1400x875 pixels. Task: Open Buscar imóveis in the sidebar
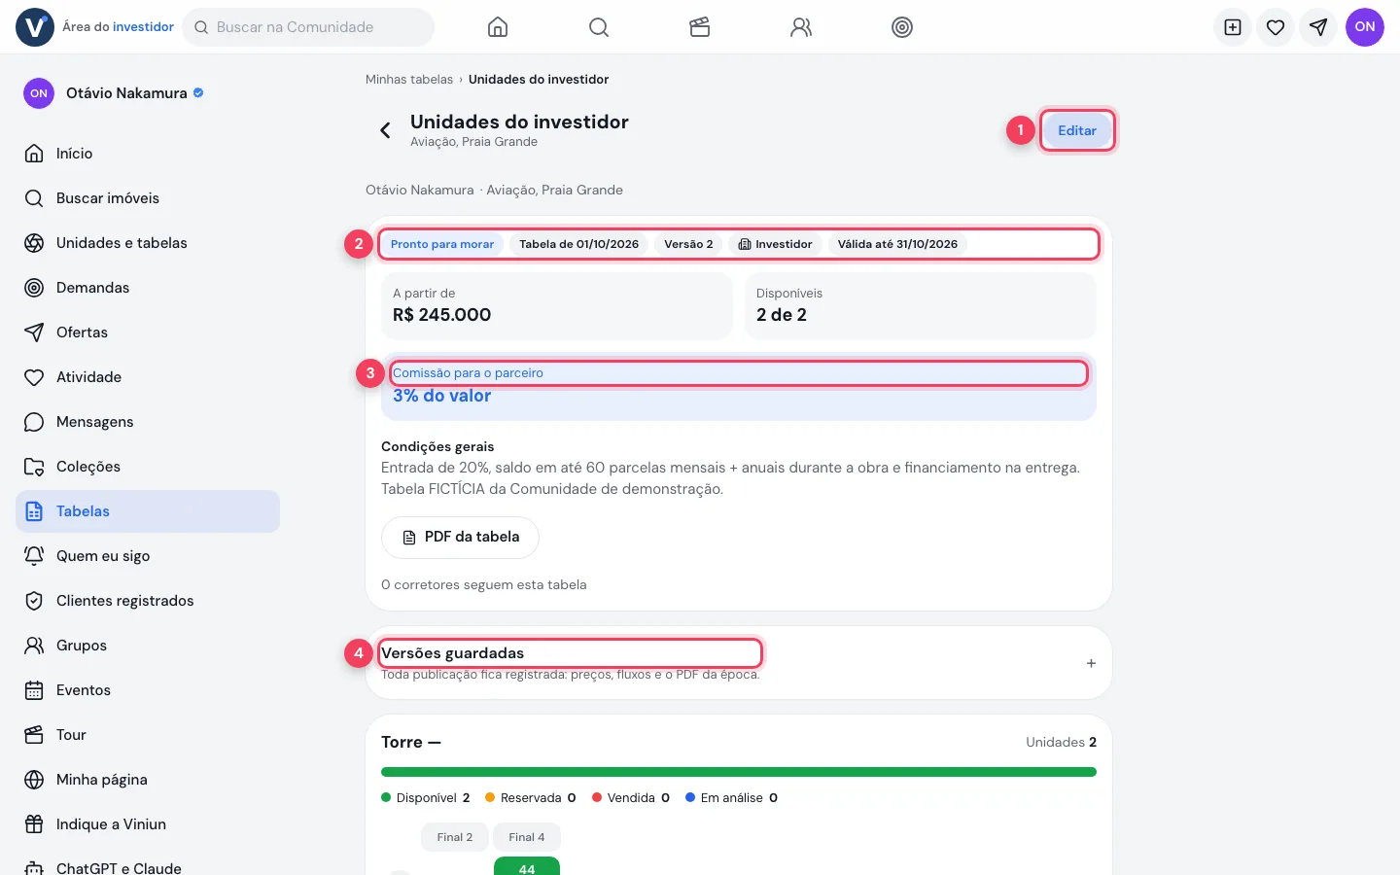[x=148, y=198]
